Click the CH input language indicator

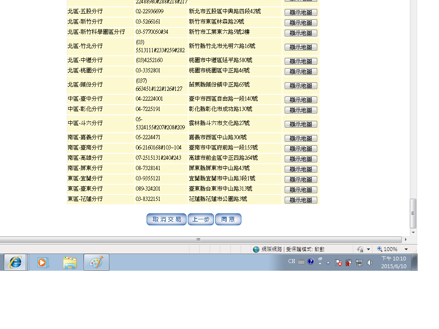(x=292, y=261)
